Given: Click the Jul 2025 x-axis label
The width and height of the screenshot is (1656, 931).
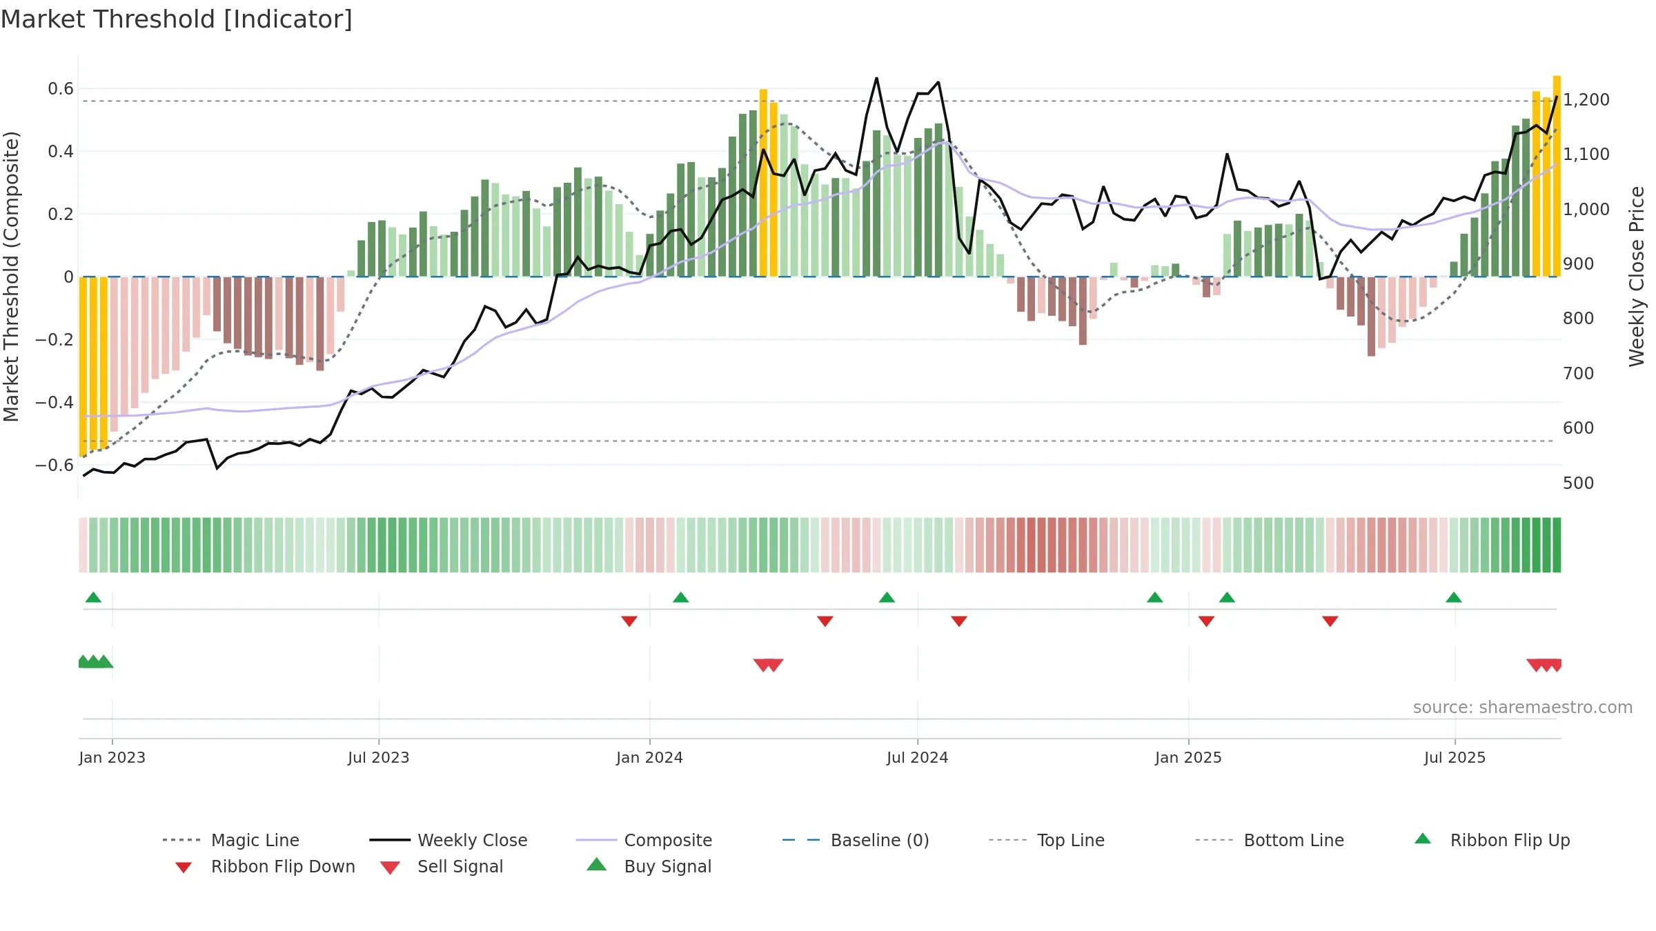Looking at the screenshot, I should coord(1455,757).
